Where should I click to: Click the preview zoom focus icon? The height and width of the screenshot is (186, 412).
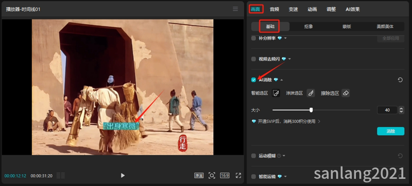[212, 176]
